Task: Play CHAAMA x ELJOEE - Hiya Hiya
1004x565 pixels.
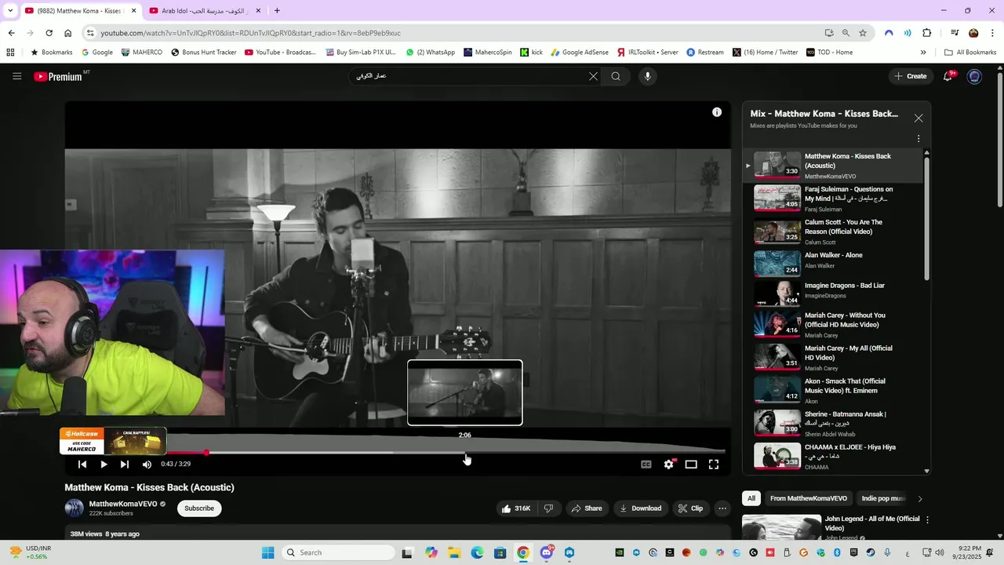Action: (835, 456)
